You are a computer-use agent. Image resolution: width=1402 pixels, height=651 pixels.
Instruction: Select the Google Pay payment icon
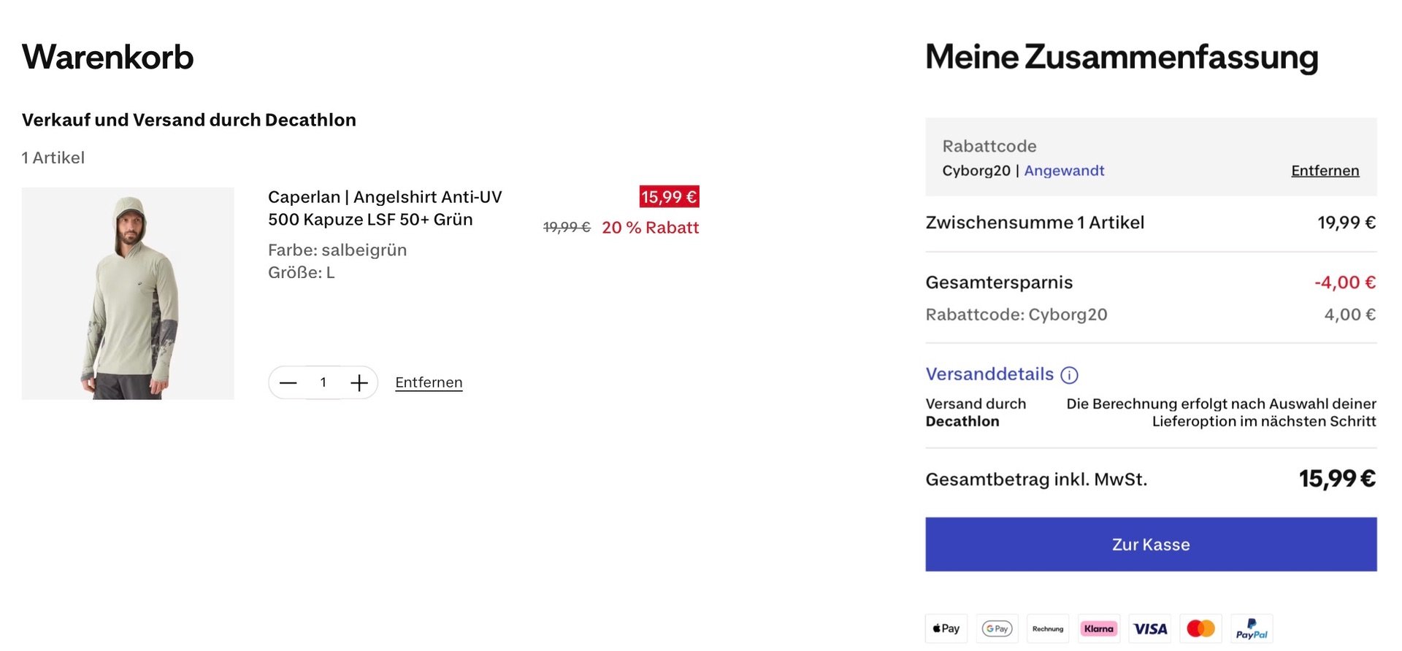pyautogui.click(x=997, y=628)
